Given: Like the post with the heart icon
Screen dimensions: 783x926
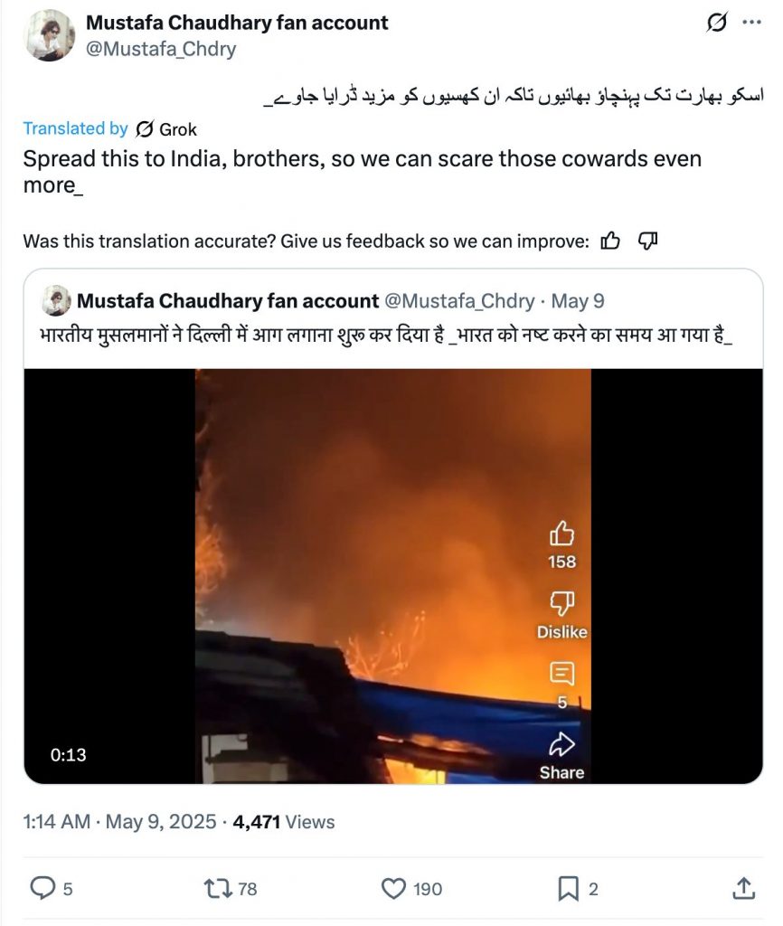Looking at the screenshot, I should pos(393,888).
